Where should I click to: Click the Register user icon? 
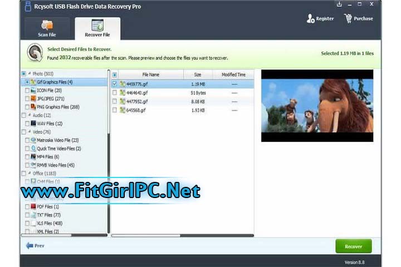point(311,18)
